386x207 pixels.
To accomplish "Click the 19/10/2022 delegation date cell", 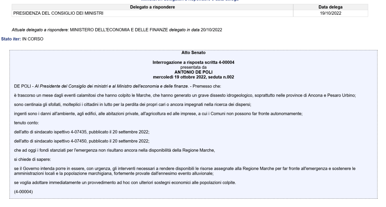I will 330,14.
